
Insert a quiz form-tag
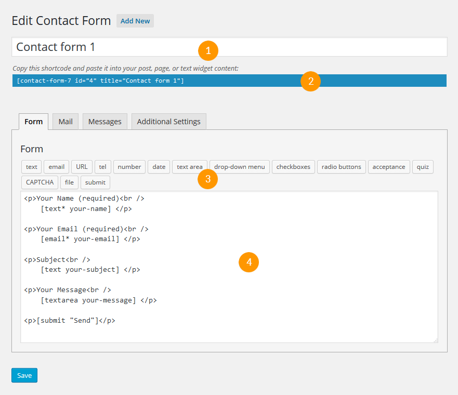tap(423, 167)
